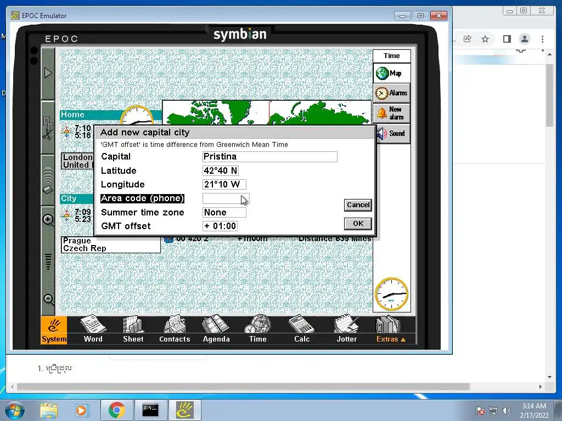Image resolution: width=562 pixels, height=421 pixels.
Task: Click Chrome horizontal scrollbar thumb
Action: [244, 386]
